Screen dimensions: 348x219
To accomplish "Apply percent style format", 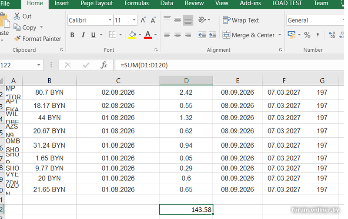I will coord(308,35).
